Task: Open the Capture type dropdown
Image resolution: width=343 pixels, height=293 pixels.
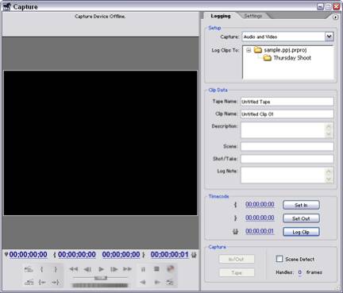Action: pos(329,37)
